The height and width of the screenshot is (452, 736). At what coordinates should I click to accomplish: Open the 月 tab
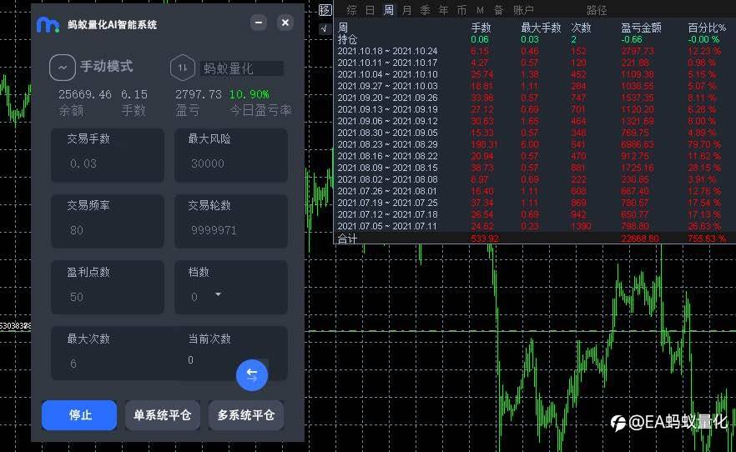click(x=406, y=10)
